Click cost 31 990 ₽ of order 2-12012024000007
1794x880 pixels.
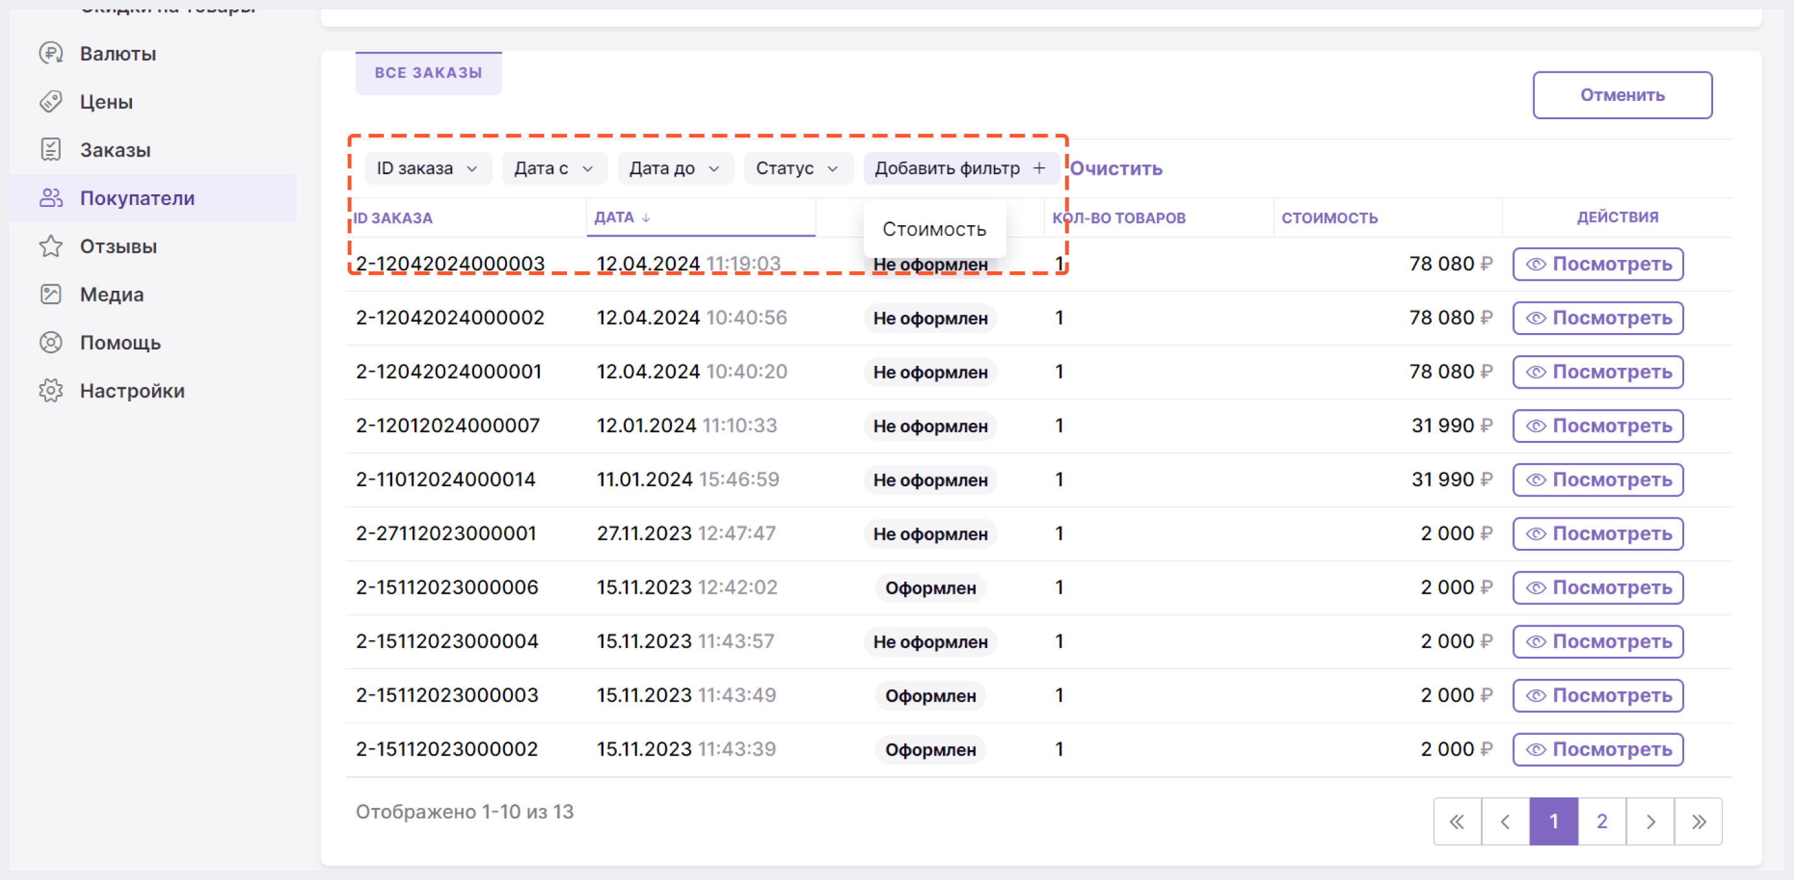tap(1452, 426)
